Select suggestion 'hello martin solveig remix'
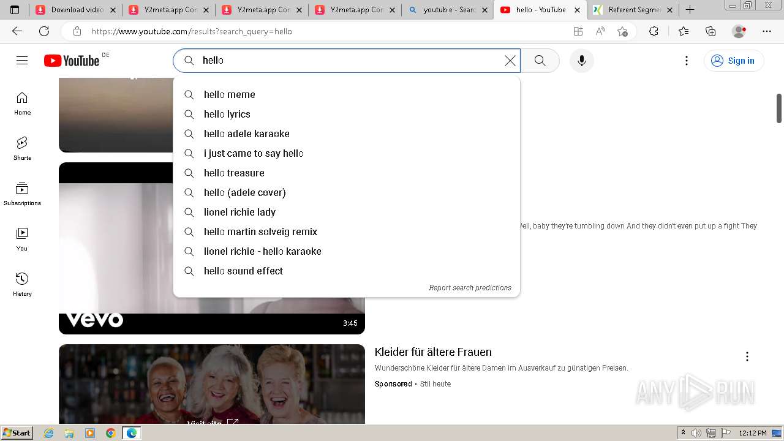The width and height of the screenshot is (784, 441). pyautogui.click(x=347, y=232)
